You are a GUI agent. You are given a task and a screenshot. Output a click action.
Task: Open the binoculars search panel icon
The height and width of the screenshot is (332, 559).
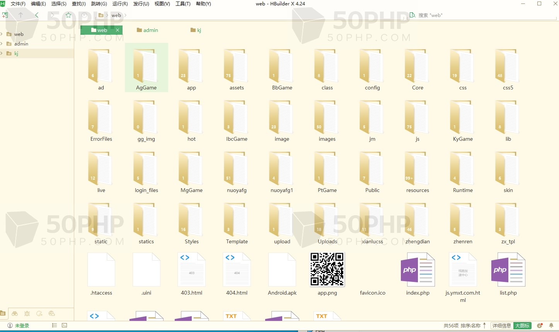pyautogui.click(x=15, y=313)
